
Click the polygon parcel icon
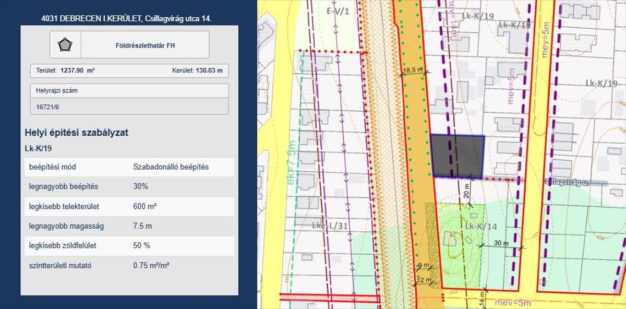click(65, 45)
